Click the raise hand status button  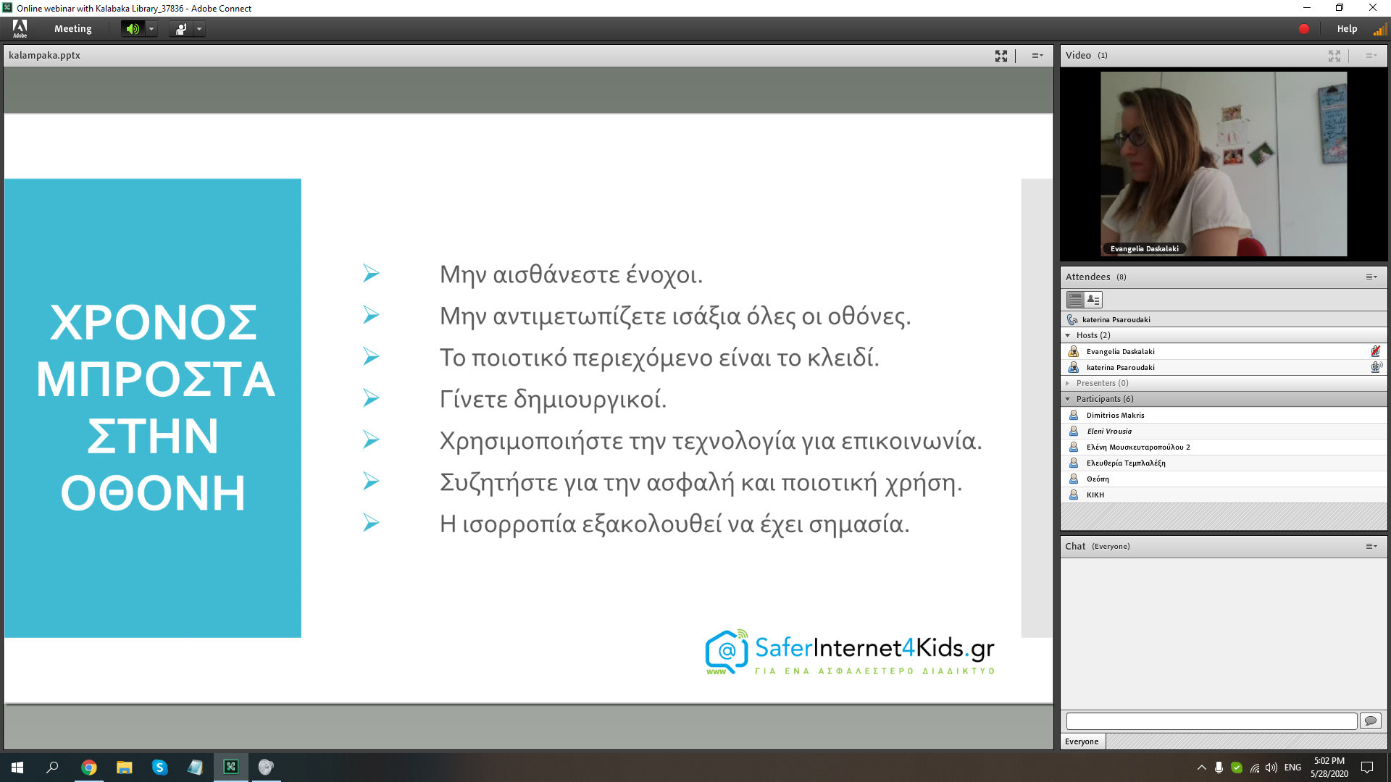(180, 29)
